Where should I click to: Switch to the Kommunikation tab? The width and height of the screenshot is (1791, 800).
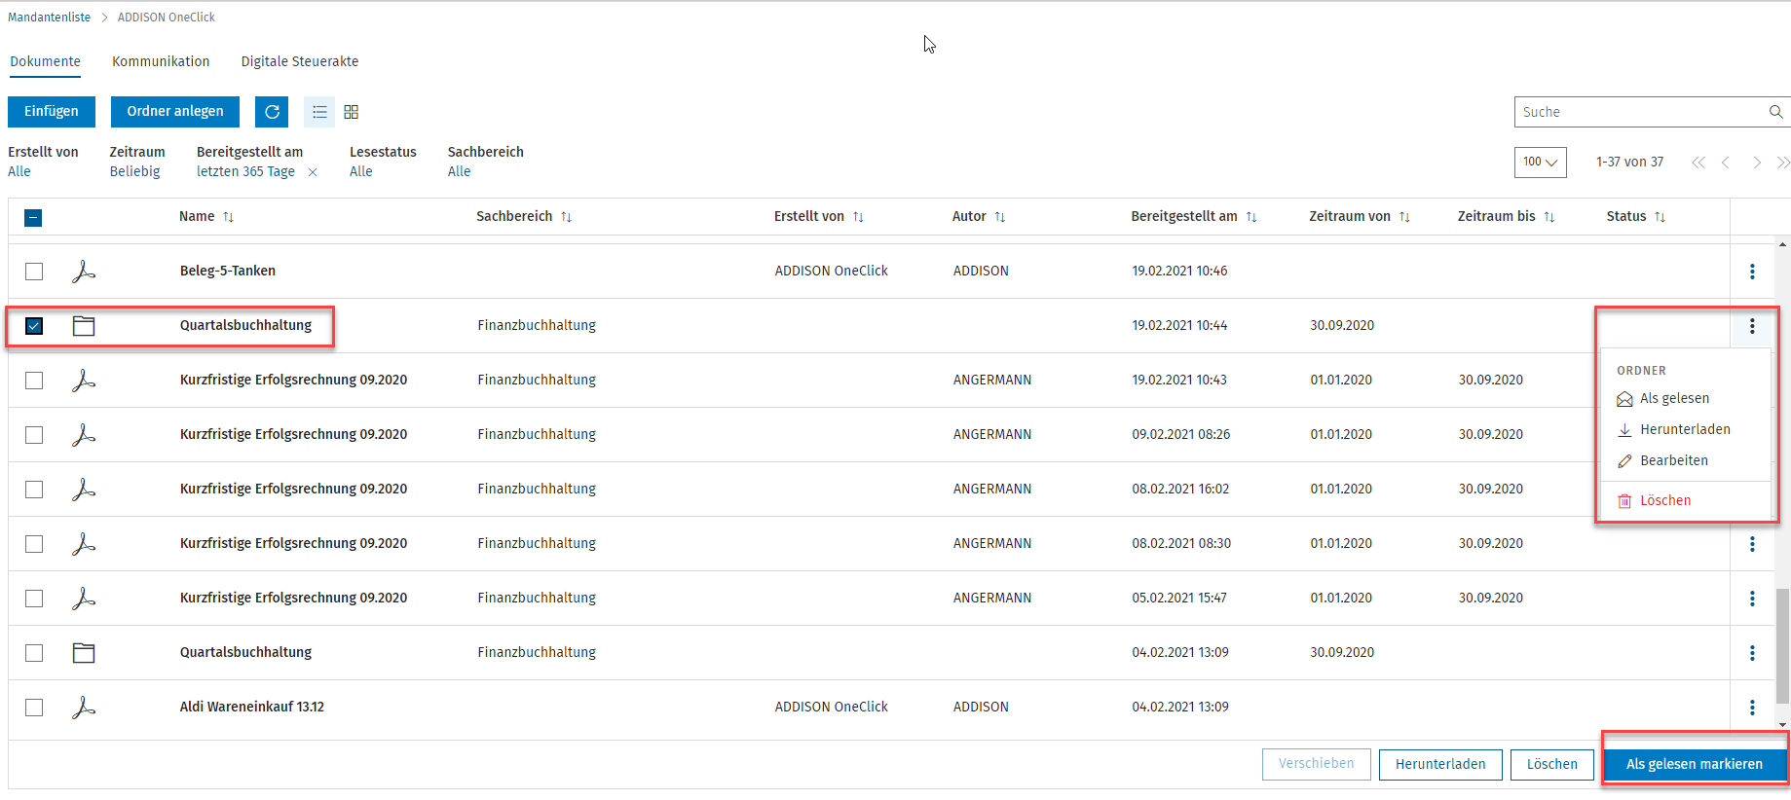click(x=161, y=61)
